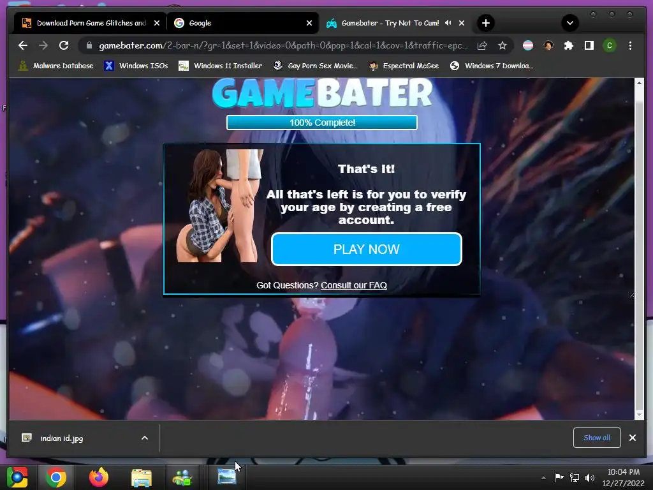Click the 100% Complete progress bar
This screenshot has height=490, width=653.
322,122
